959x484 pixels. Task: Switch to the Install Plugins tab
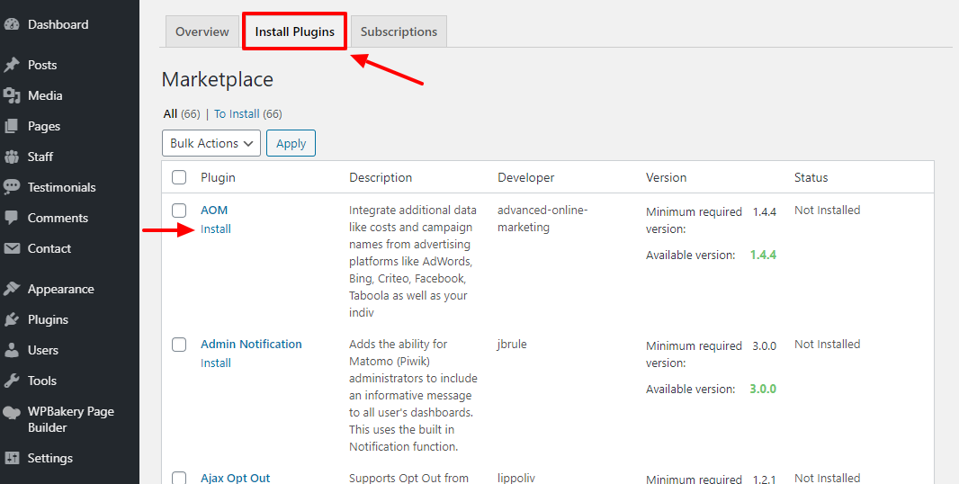[295, 31]
